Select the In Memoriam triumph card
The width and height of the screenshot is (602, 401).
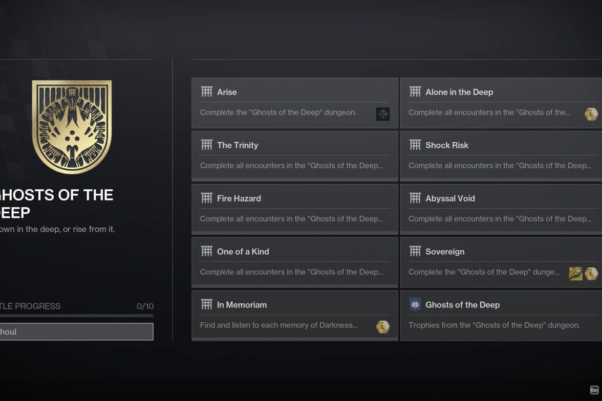tap(294, 316)
